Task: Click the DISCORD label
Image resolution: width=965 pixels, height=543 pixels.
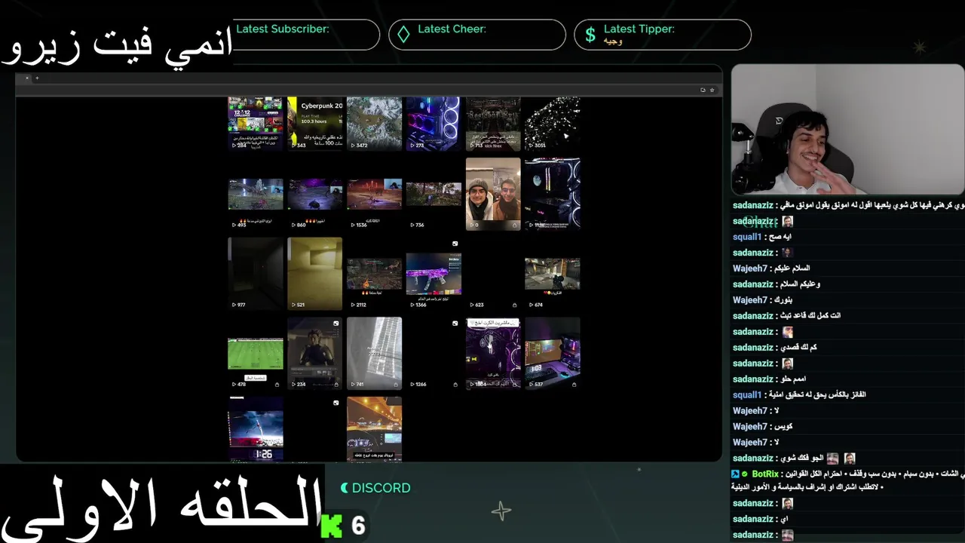Action: coord(381,488)
